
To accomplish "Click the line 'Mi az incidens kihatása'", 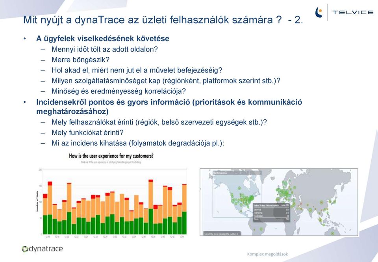I will (x=138, y=143).
